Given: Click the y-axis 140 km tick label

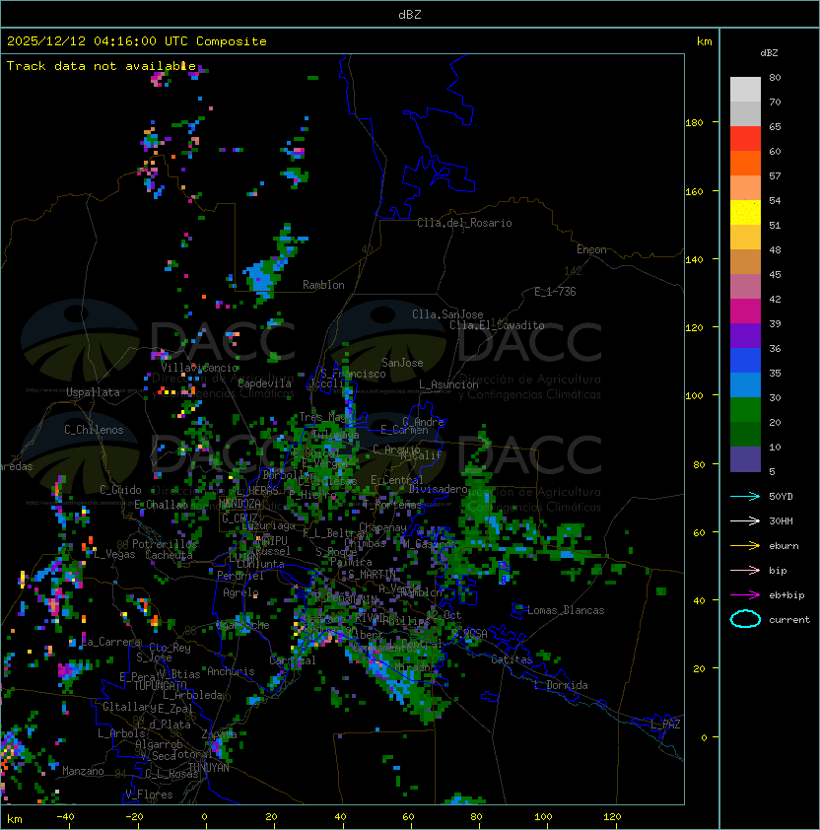Looking at the screenshot, I should (694, 259).
